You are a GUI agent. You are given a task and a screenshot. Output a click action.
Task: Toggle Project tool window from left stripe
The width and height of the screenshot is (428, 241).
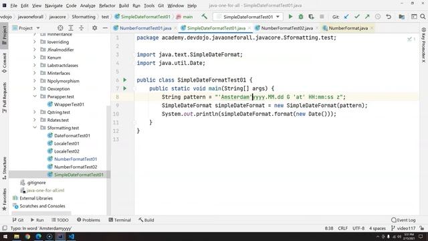5,35
